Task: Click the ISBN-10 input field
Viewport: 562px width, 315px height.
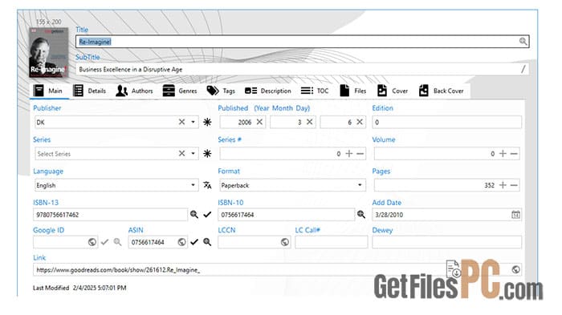Action: tap(286, 215)
